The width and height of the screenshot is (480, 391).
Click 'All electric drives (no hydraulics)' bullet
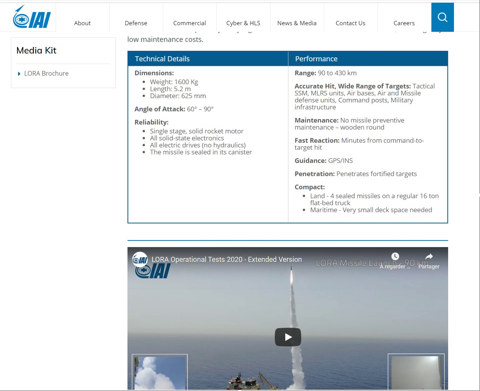point(198,145)
